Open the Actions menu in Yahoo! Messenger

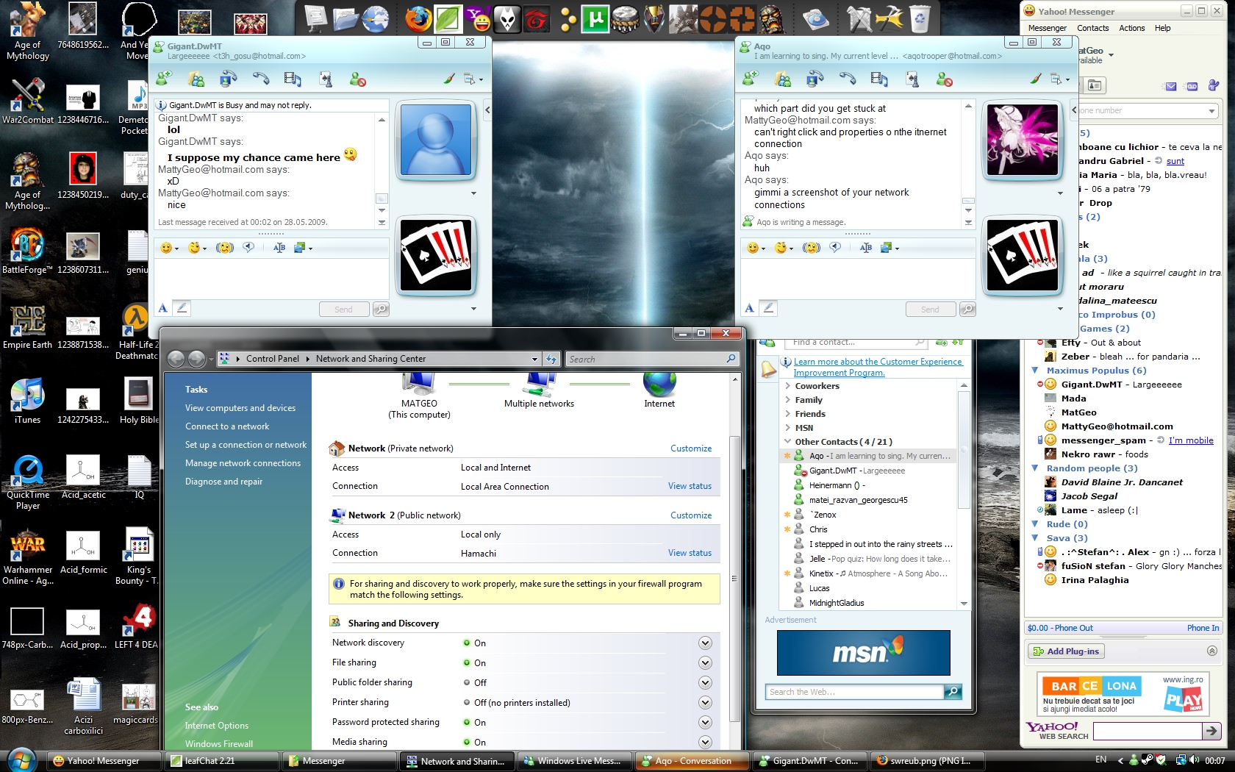pyautogui.click(x=1131, y=28)
